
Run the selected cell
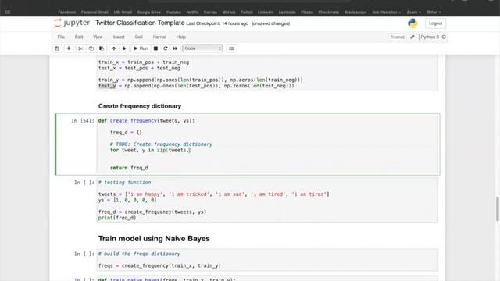coord(141,48)
